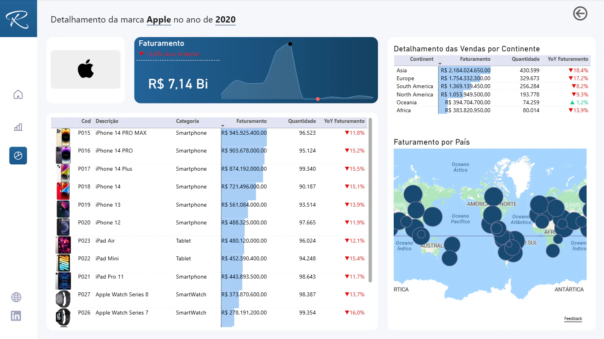Click the Apple Watch Series 7 description

coord(122,313)
